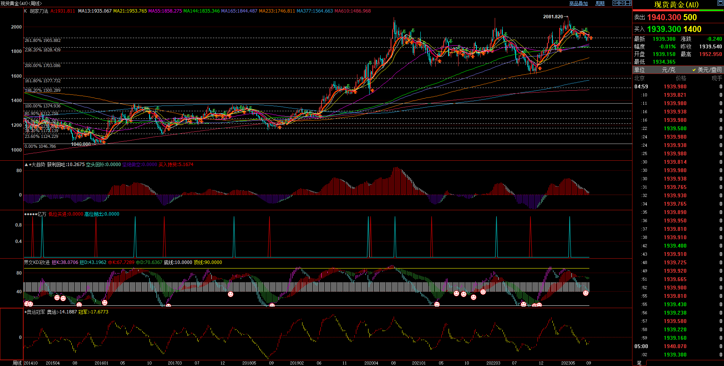Click the left arrow navigation icon
724x366 pixels.
616,3
